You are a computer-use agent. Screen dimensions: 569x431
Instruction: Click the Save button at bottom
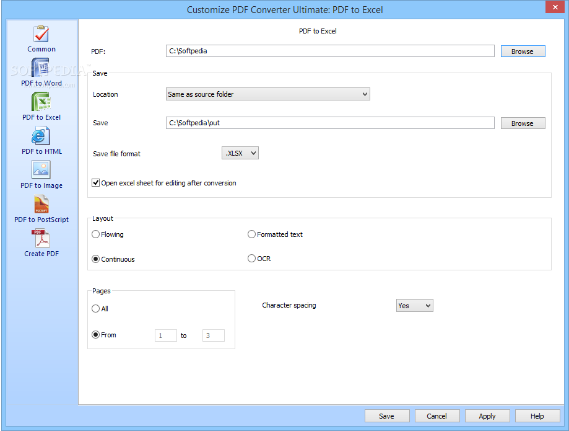click(x=387, y=416)
